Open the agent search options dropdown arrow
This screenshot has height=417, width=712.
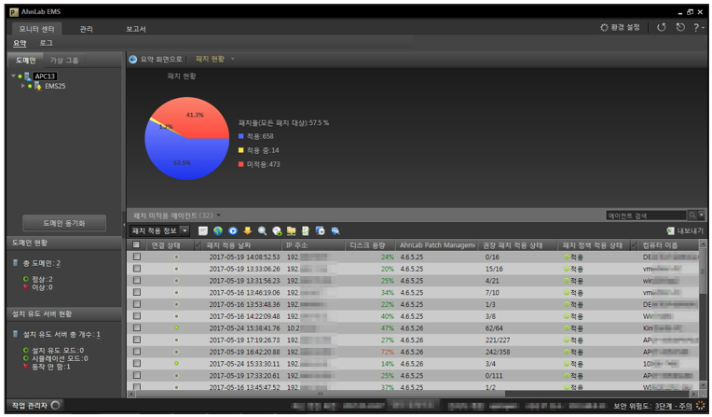(x=702, y=215)
